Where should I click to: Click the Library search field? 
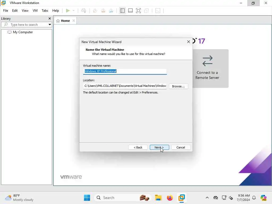26,25
